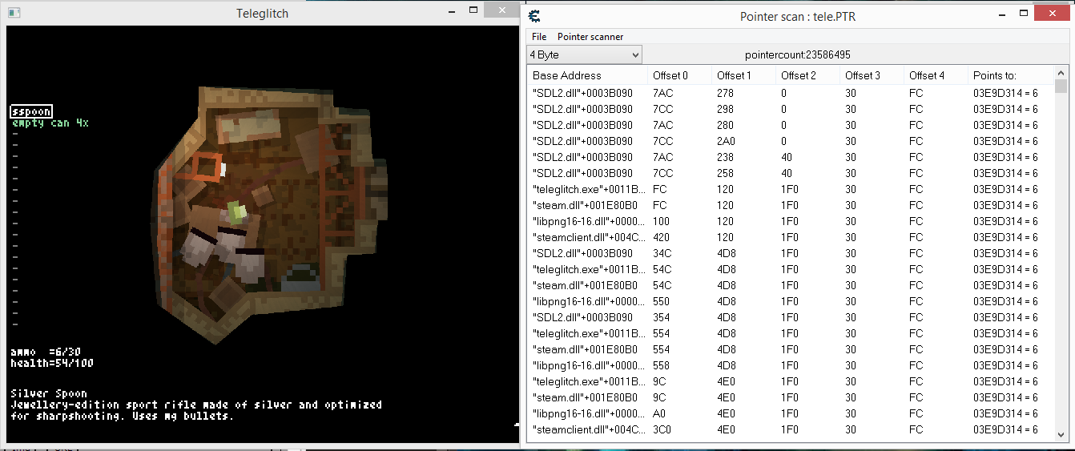
Task: Click the Offset 4 column header
Action: 935,75
